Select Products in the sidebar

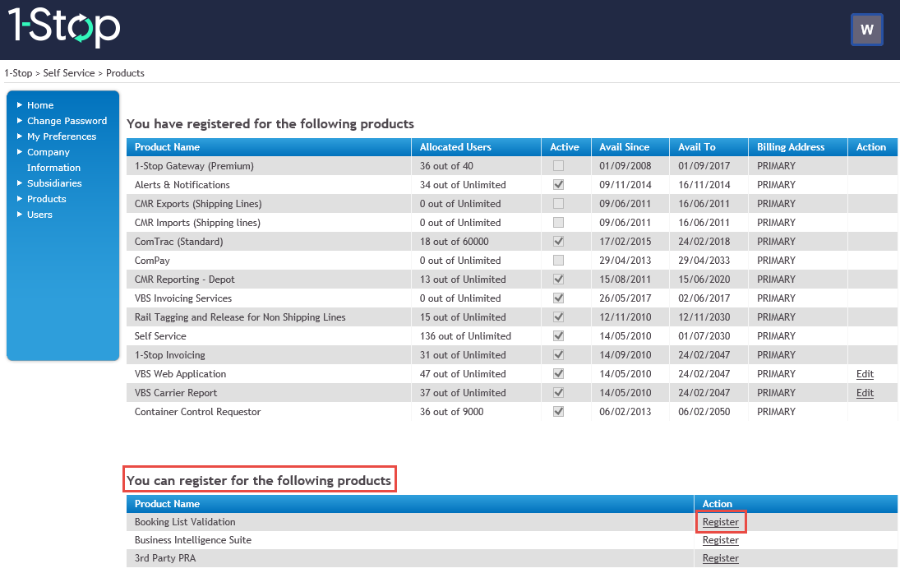point(47,199)
